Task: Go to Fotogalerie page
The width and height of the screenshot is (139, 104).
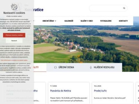Action: tap(106, 21)
